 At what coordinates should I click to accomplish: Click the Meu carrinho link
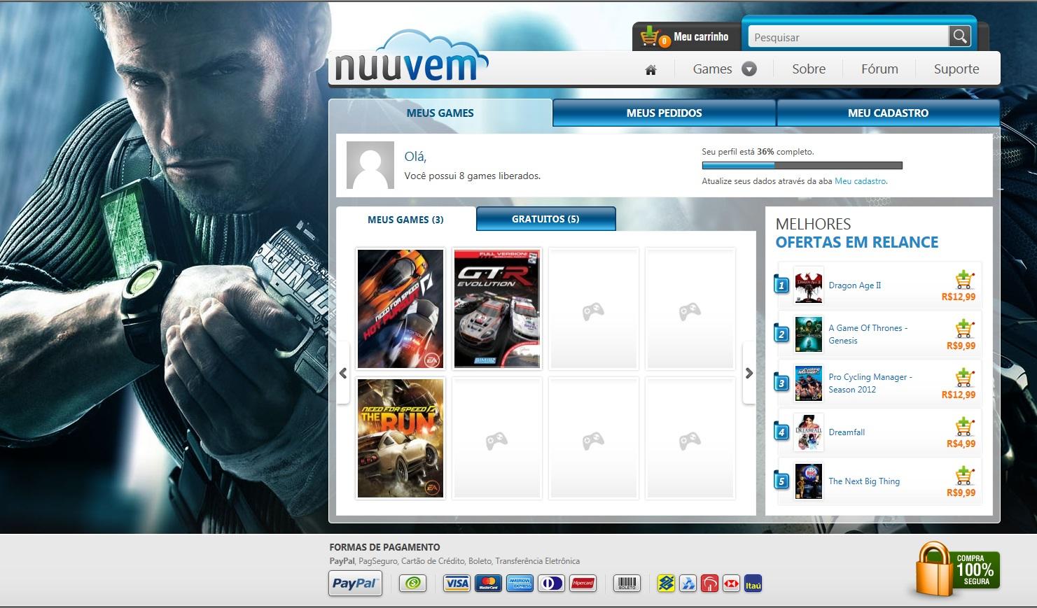tap(701, 36)
